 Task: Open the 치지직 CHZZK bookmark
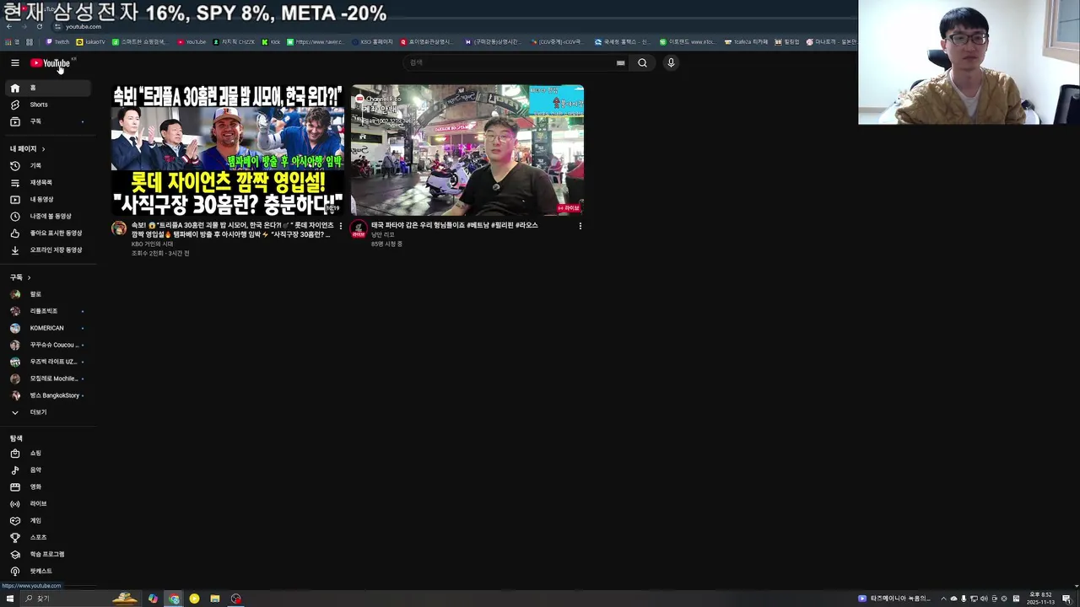pyautogui.click(x=234, y=41)
